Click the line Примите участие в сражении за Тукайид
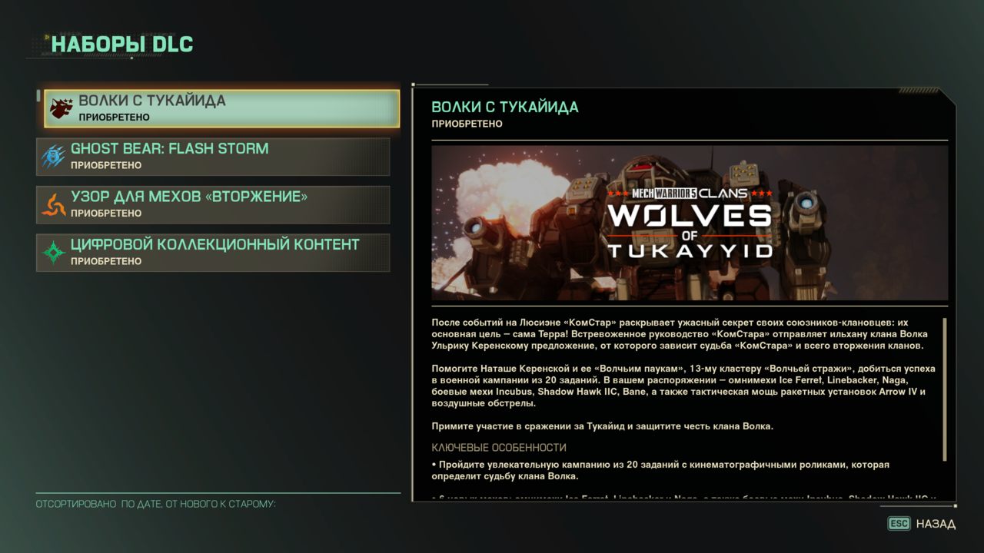This screenshot has width=984, height=553. tap(602, 427)
